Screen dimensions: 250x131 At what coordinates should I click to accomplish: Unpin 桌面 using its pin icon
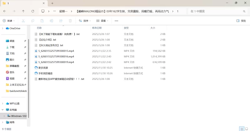[25, 41]
